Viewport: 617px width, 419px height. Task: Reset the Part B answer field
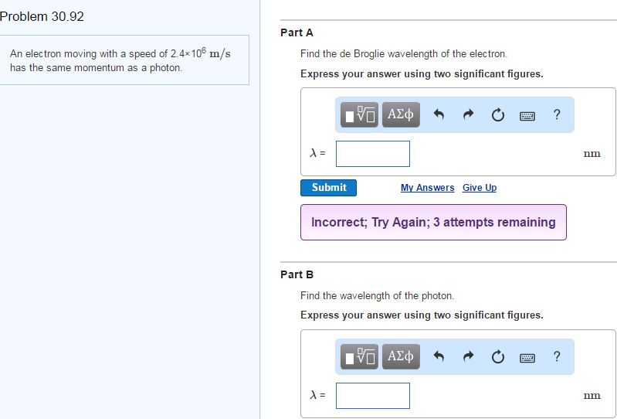[498, 356]
